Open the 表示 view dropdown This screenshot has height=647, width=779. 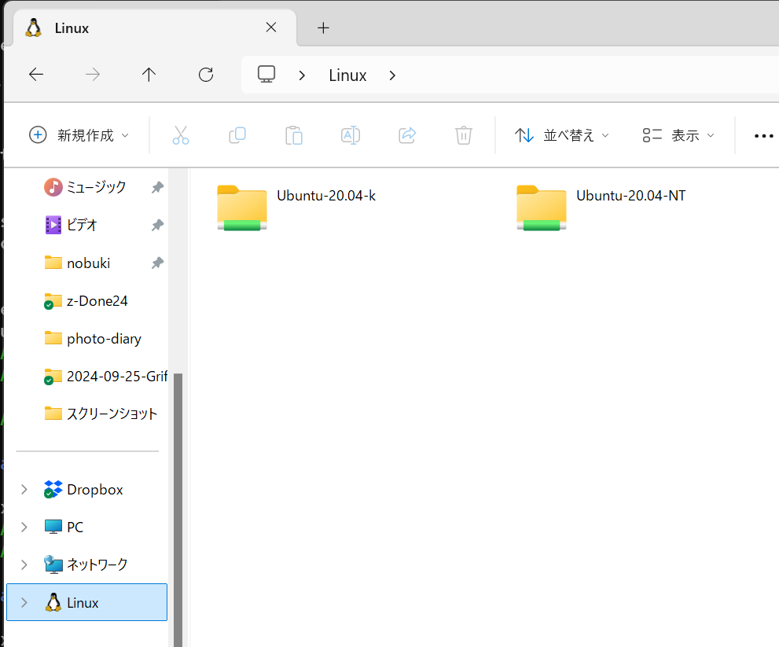click(x=678, y=135)
